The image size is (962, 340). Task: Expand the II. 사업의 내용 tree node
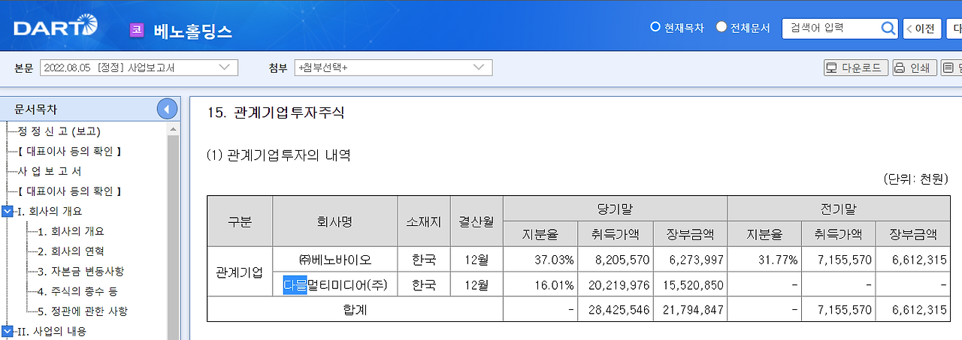click(x=8, y=331)
